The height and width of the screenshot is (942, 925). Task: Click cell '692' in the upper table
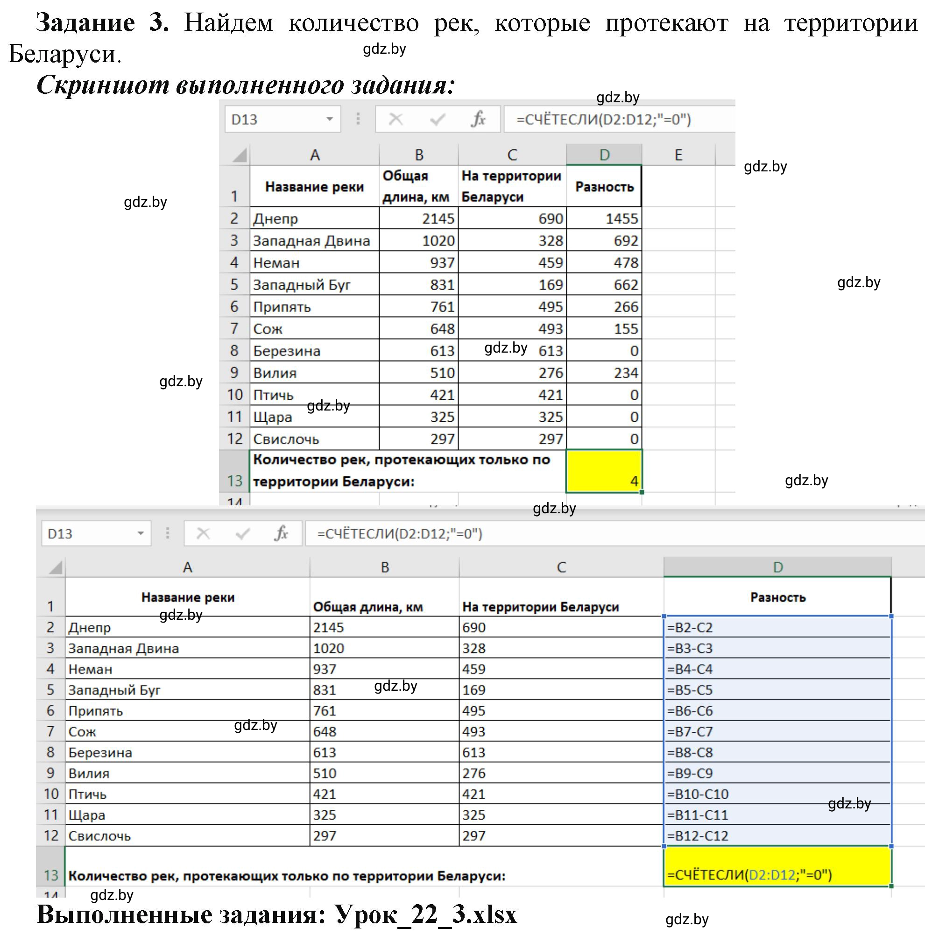click(x=604, y=241)
